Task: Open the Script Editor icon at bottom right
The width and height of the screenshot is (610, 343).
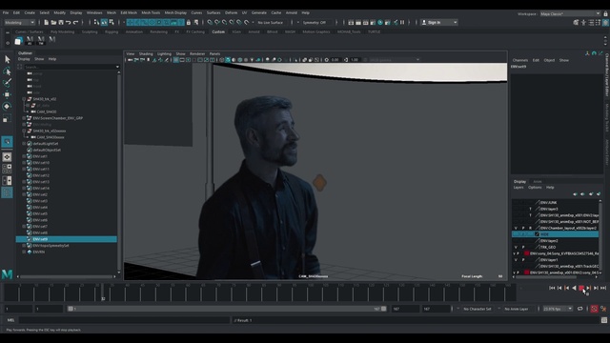Action: 603,320
